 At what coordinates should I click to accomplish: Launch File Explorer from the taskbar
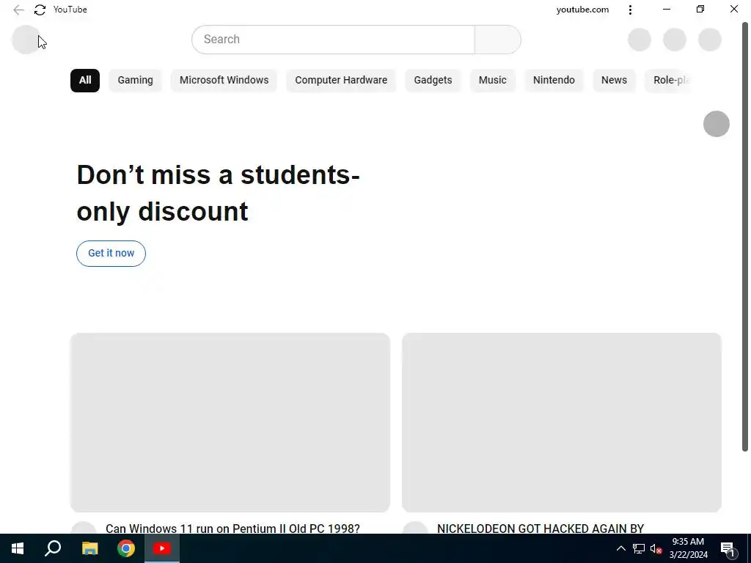(x=89, y=548)
